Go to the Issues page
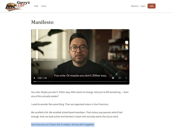Screen dimensions: 172x130 [44, 6]
